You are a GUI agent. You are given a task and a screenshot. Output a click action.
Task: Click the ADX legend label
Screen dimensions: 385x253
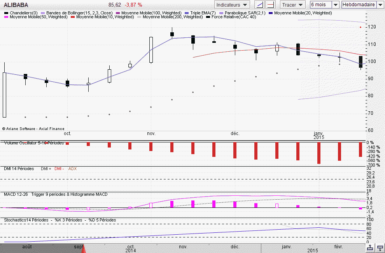[72, 169]
